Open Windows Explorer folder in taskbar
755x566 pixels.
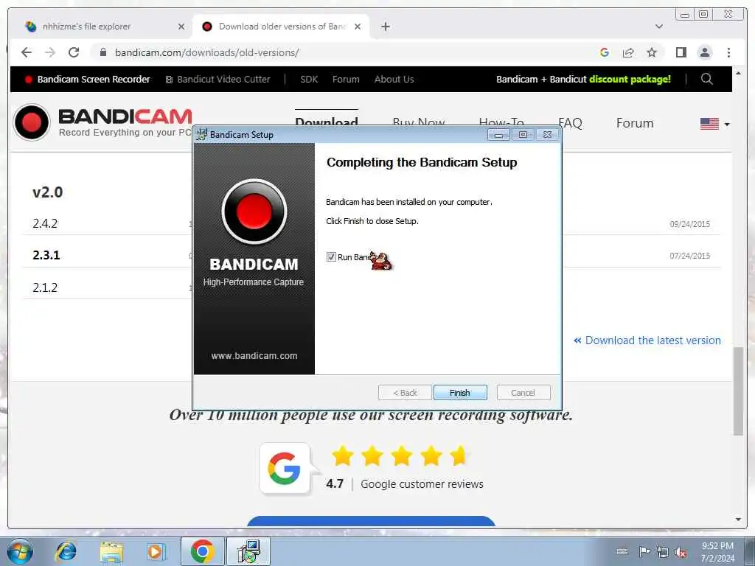click(112, 551)
